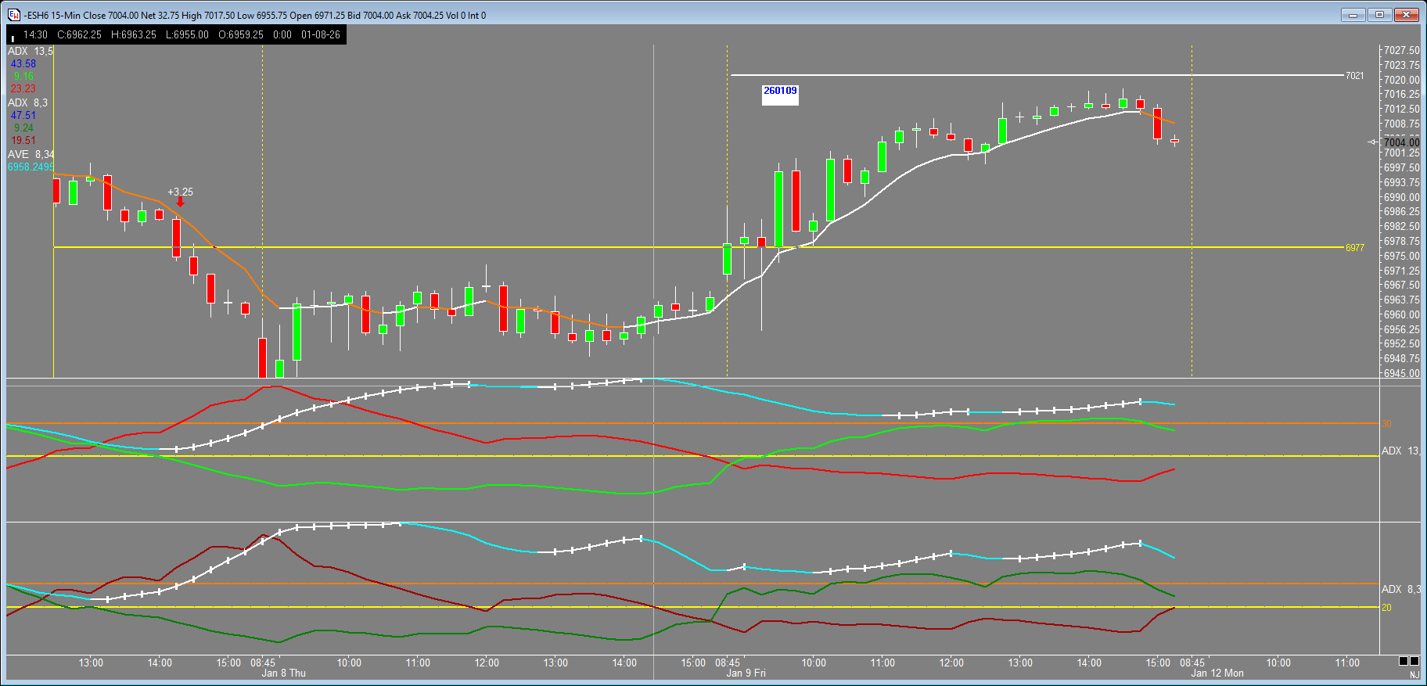Click the yellow 20 level label in lower ADX panel
Image resolution: width=1427 pixels, height=686 pixels.
pos(1386,608)
